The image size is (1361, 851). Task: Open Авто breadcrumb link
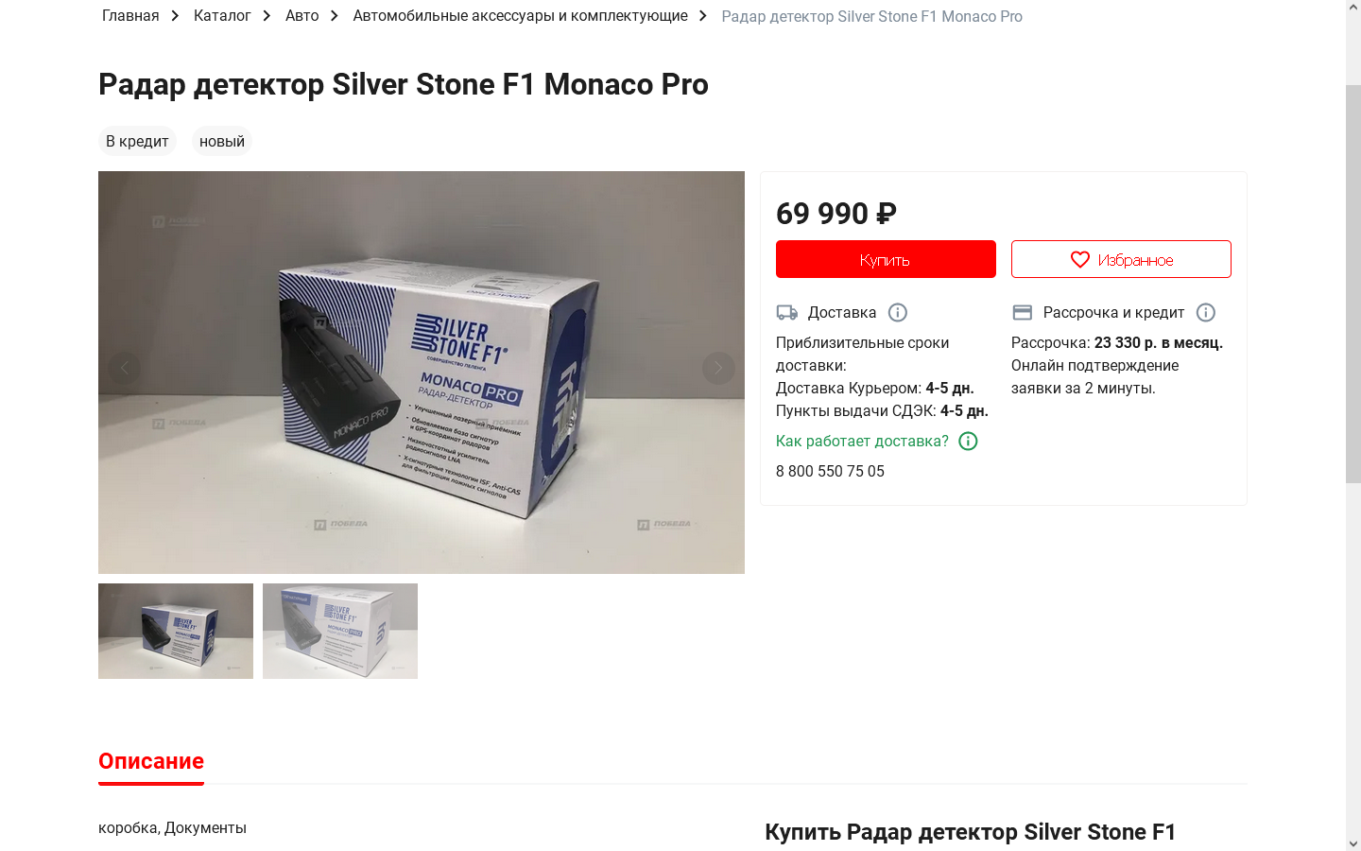coord(302,16)
